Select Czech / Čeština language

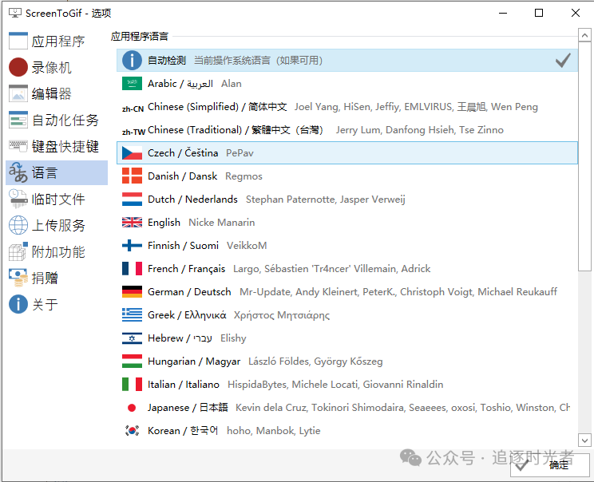(x=347, y=153)
